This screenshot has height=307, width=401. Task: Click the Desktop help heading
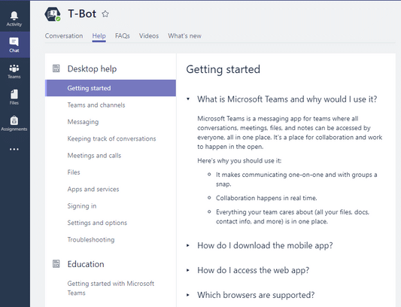tap(92, 68)
